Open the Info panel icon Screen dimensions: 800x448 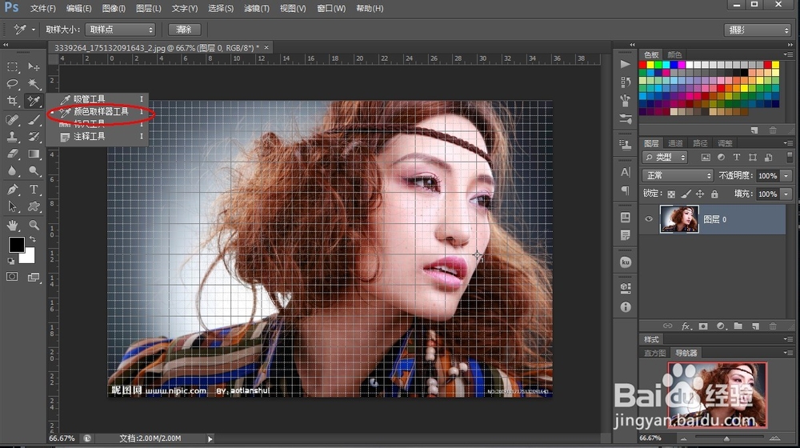coord(625,307)
